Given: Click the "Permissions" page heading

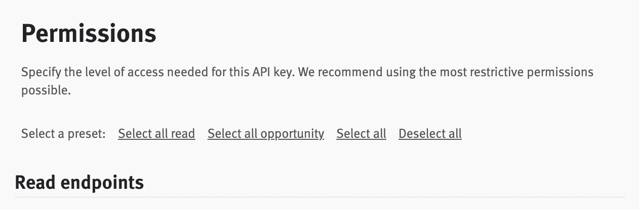Looking at the screenshot, I should (x=89, y=34).
